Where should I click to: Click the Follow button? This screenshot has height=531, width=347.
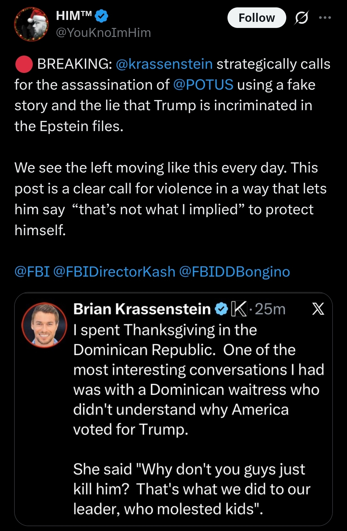pyautogui.click(x=256, y=18)
